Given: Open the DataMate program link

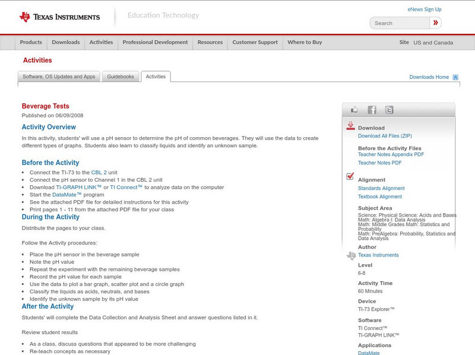Looking at the screenshot, I should point(66,195).
